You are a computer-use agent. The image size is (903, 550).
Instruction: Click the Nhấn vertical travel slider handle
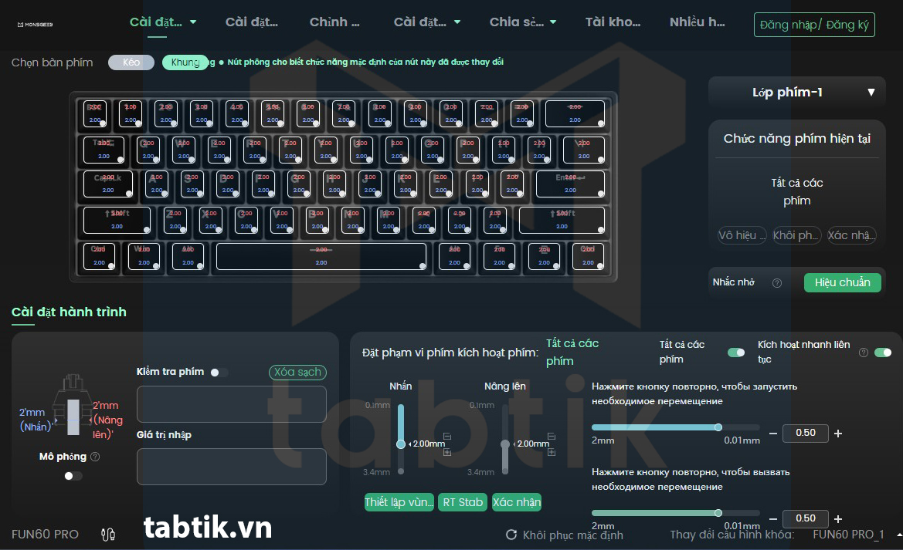pos(401,444)
